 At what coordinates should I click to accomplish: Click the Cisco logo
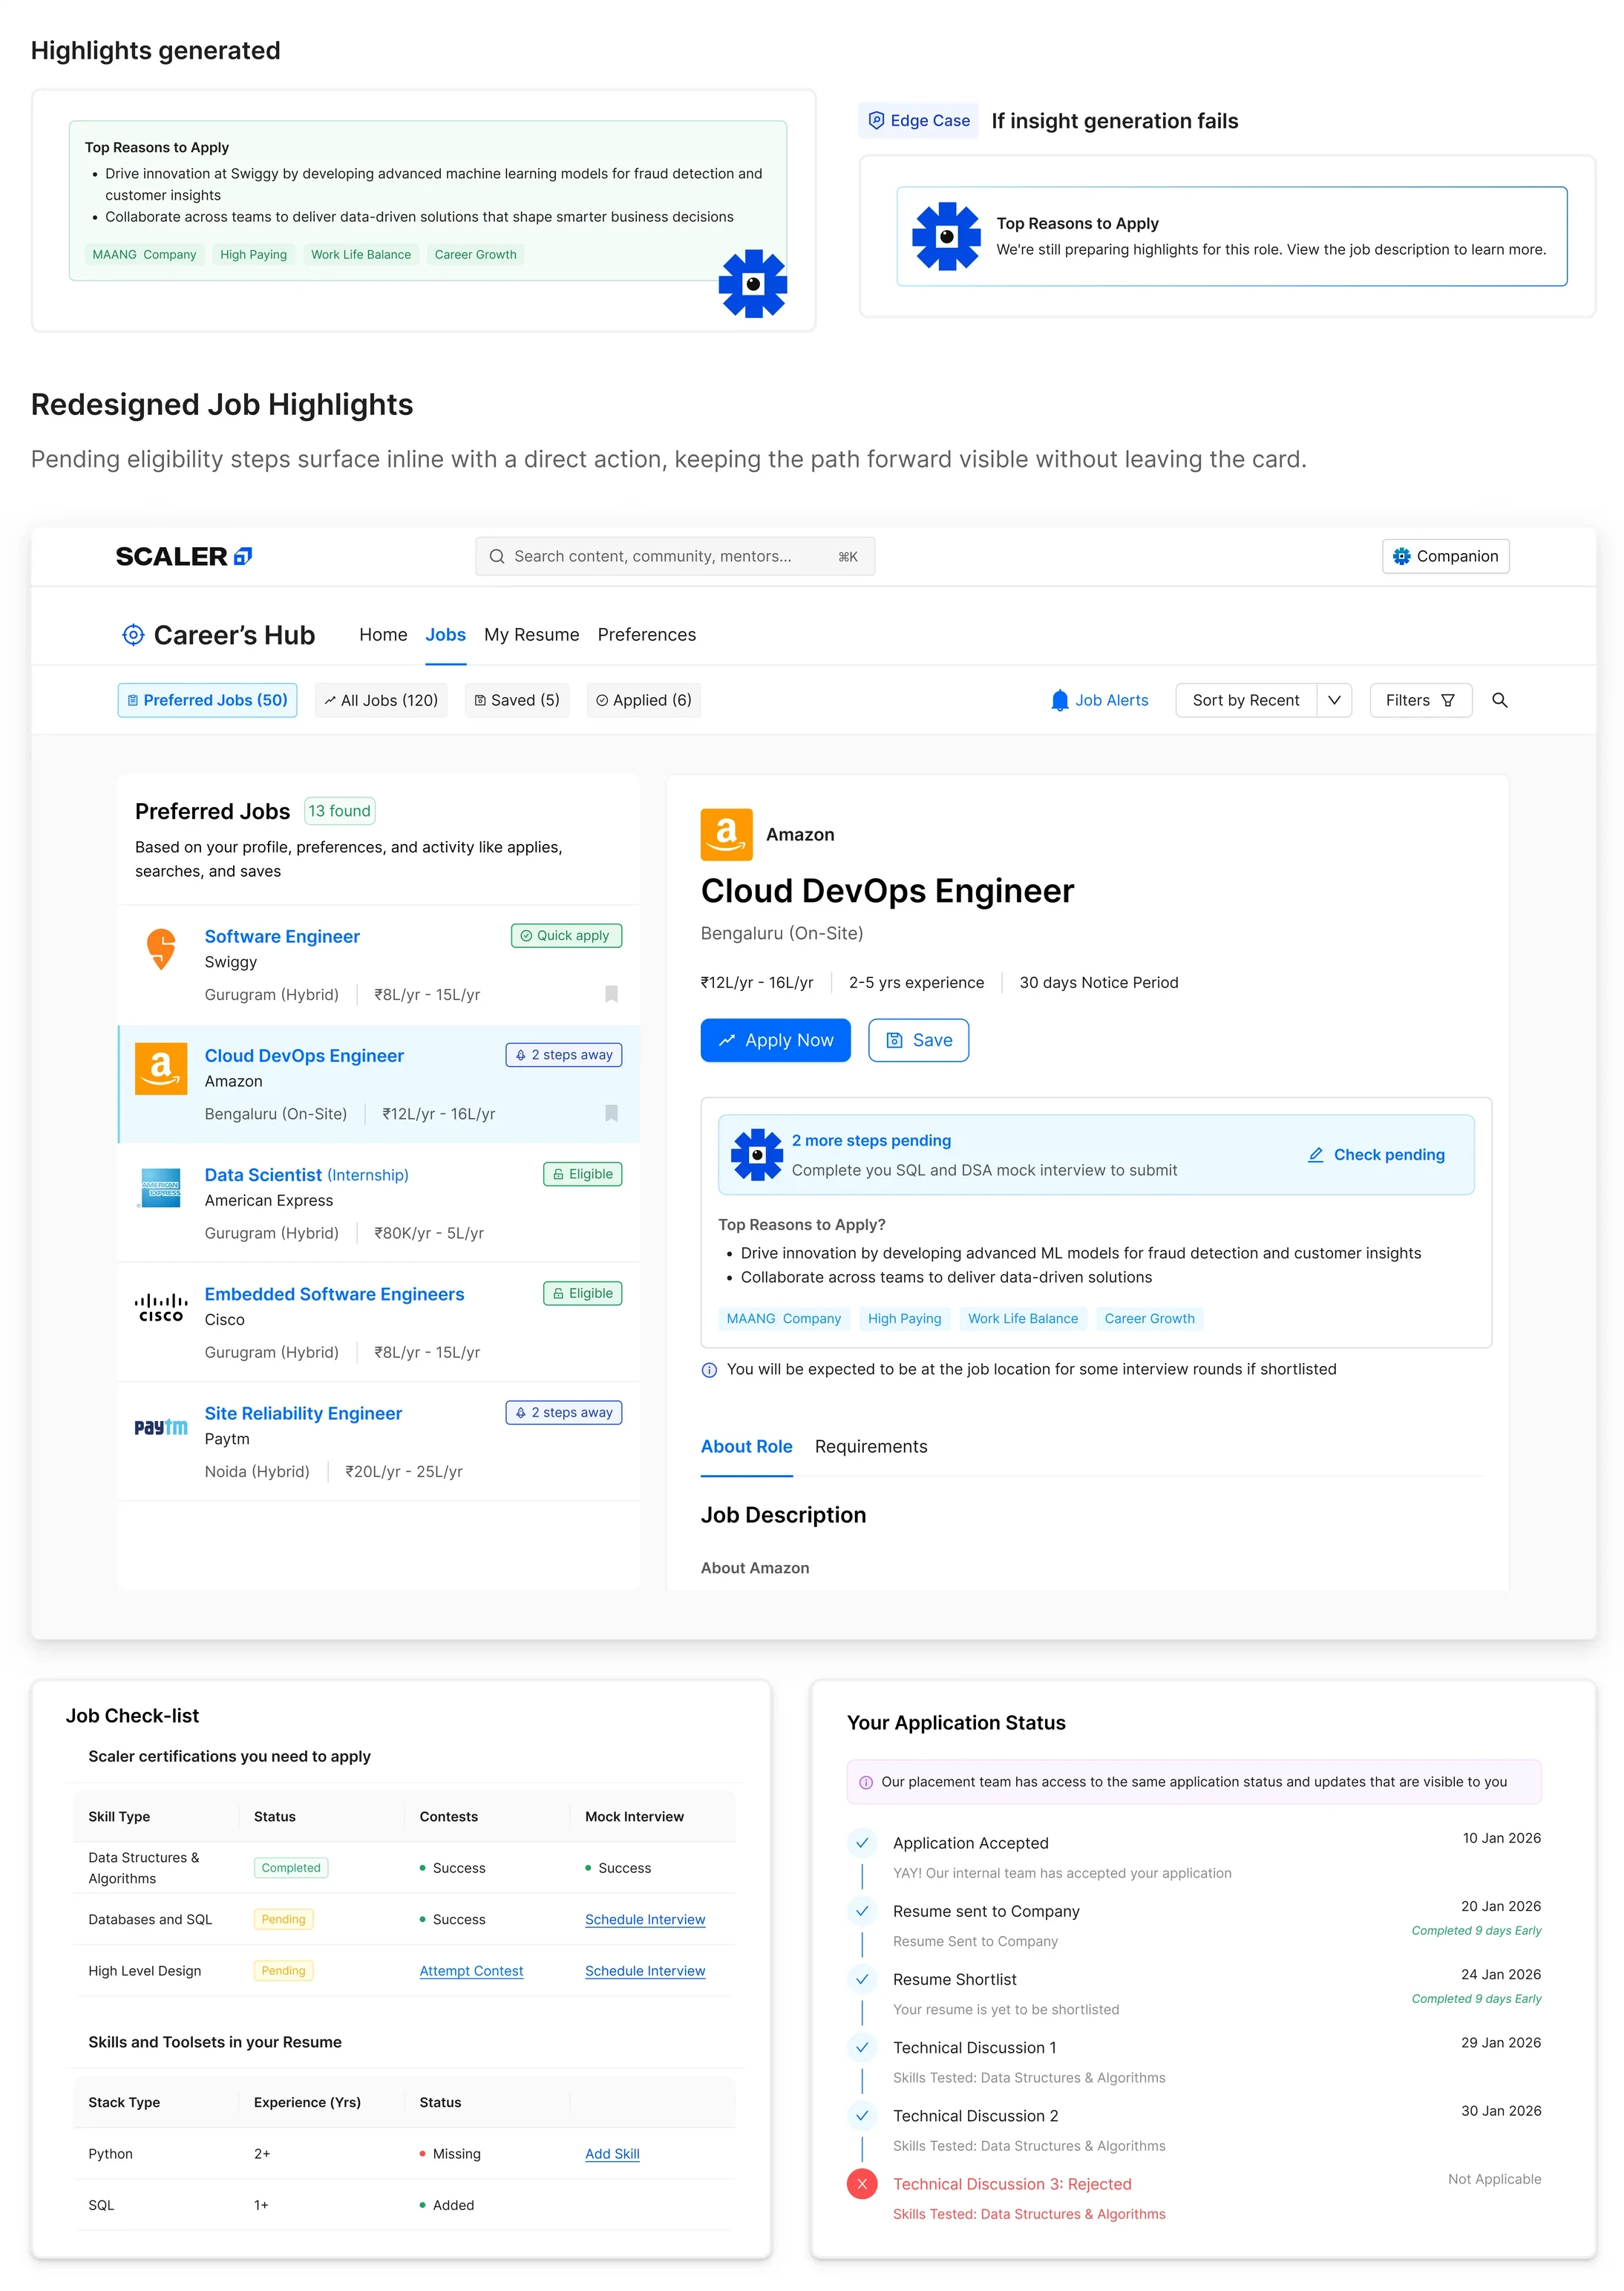(x=161, y=1306)
